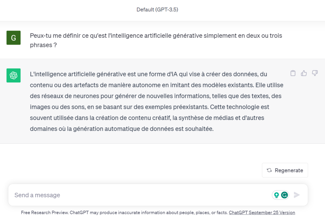The height and width of the screenshot is (217, 325).
Task: Click the response's last line ending "est souhaitée"
Action: pos(122,129)
